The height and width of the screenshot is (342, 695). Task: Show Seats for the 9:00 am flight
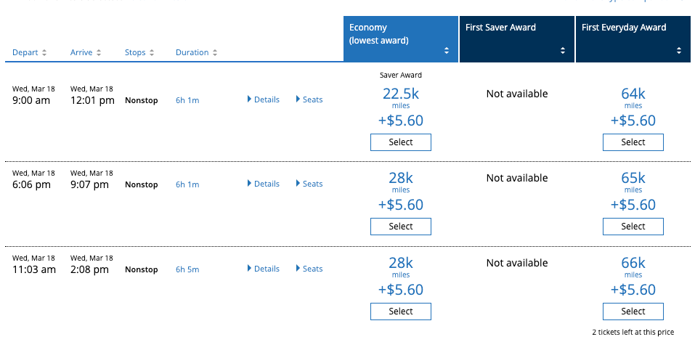click(x=309, y=99)
